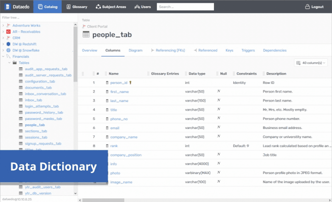Image resolution: width=332 pixels, height=202 pixels.
Task: Click the table icon beside documents_tab
Action: (20, 88)
